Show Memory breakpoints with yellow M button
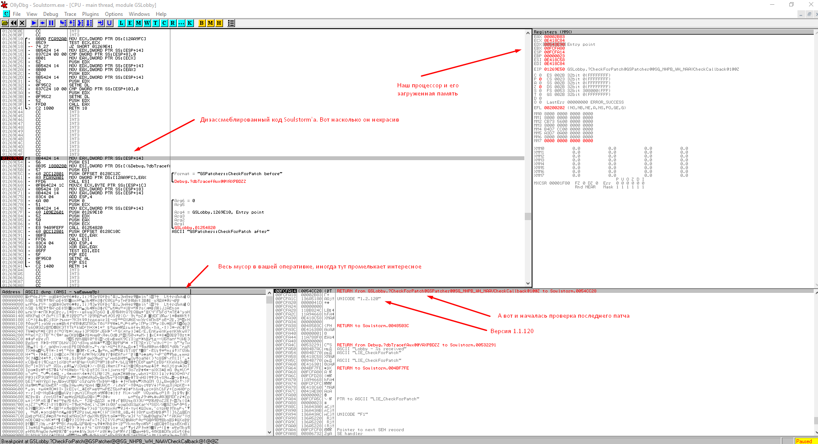This screenshot has width=818, height=444. tap(211, 23)
